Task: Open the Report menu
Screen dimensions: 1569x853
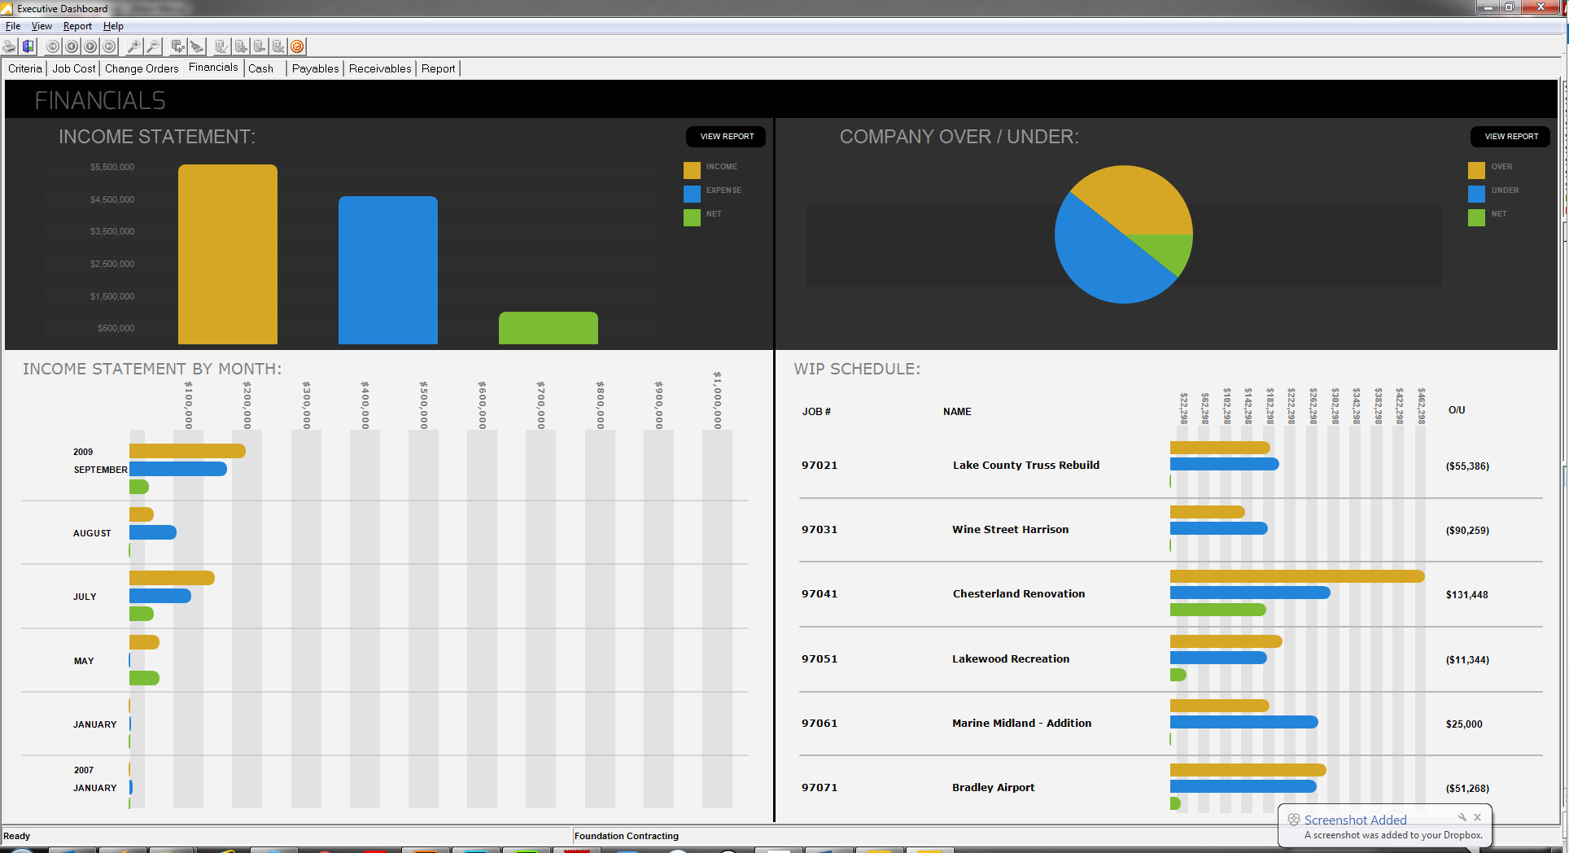Action: (77, 26)
